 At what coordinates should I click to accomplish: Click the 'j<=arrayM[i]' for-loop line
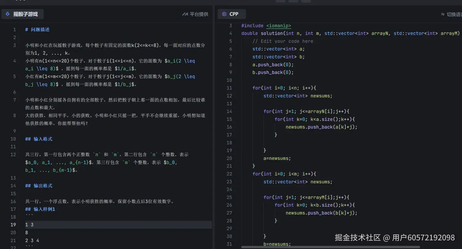click(306, 197)
